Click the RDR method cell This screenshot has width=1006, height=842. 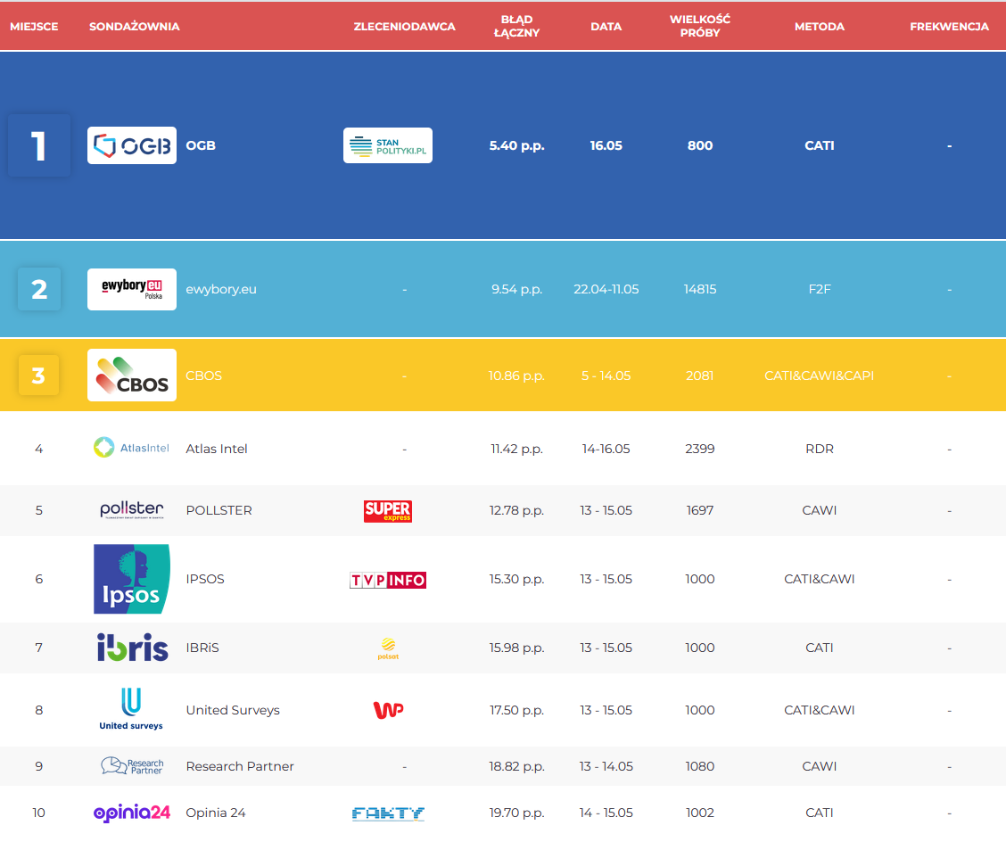pos(820,449)
